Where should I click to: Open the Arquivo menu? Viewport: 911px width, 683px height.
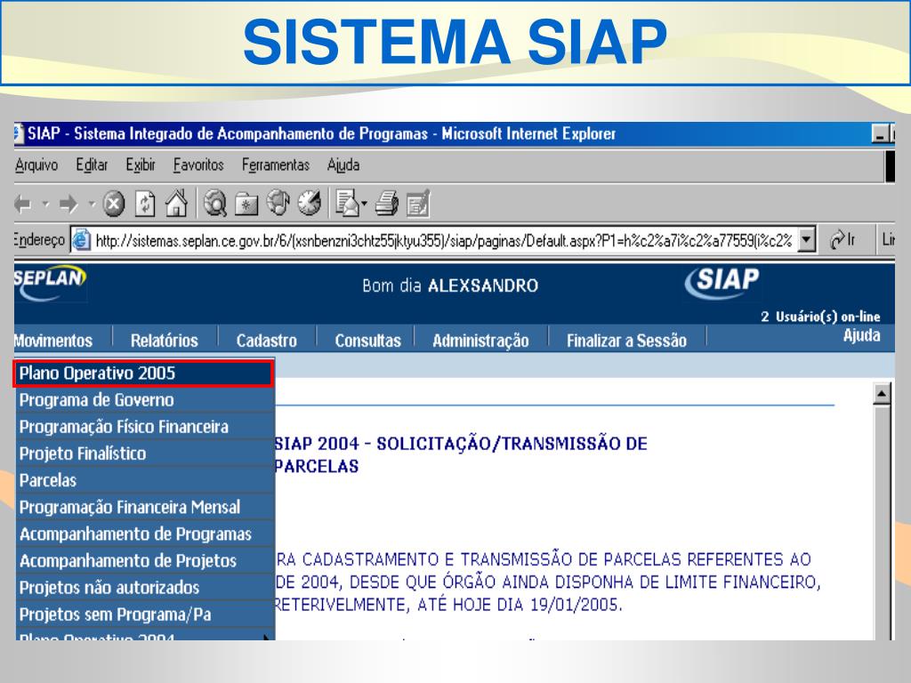36,165
